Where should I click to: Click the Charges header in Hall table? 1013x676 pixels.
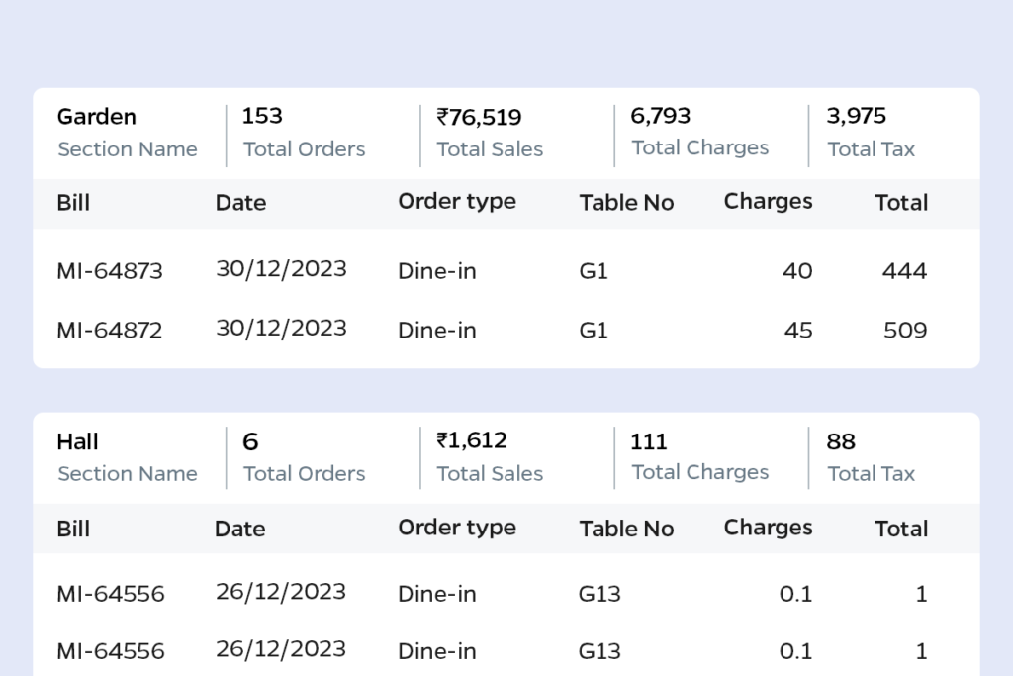(768, 528)
